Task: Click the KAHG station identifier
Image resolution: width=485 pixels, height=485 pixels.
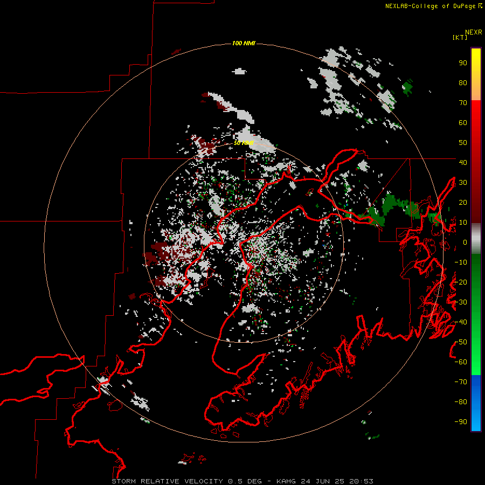Action: click(x=286, y=481)
